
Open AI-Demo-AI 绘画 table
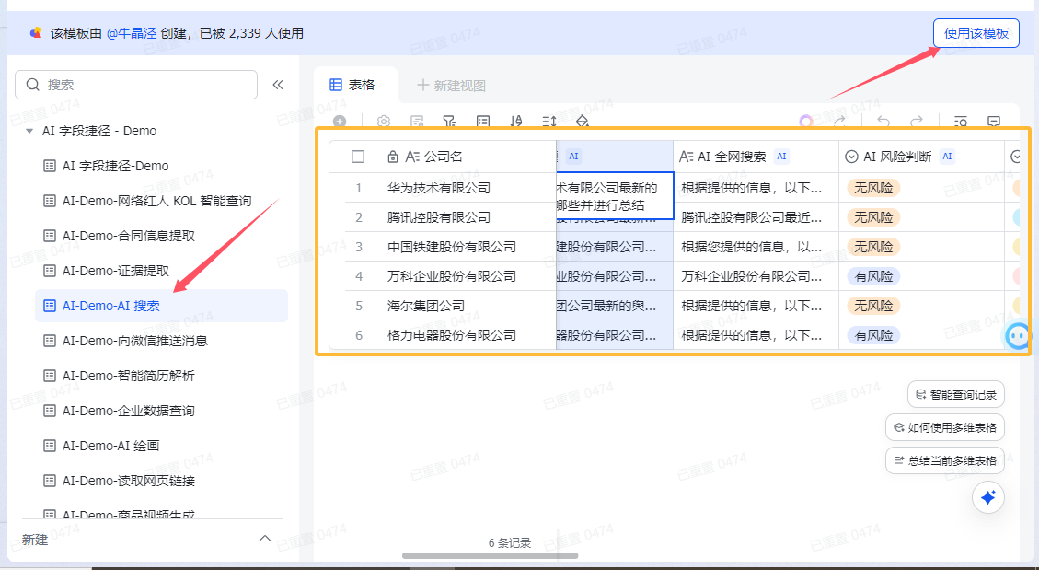tap(100, 446)
